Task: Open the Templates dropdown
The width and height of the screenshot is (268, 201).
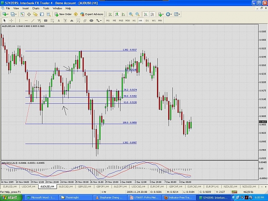Action: (177, 14)
